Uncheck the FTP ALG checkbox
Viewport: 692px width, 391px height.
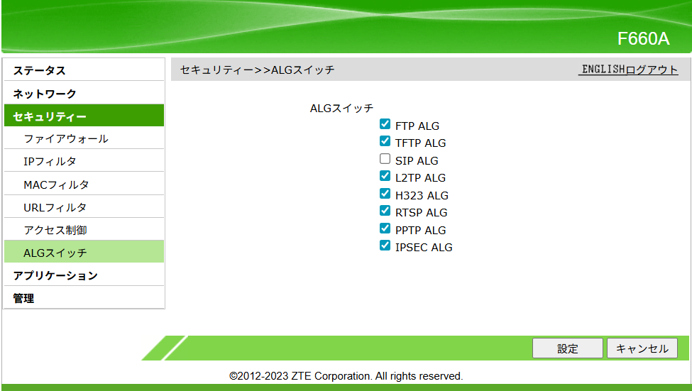point(385,124)
